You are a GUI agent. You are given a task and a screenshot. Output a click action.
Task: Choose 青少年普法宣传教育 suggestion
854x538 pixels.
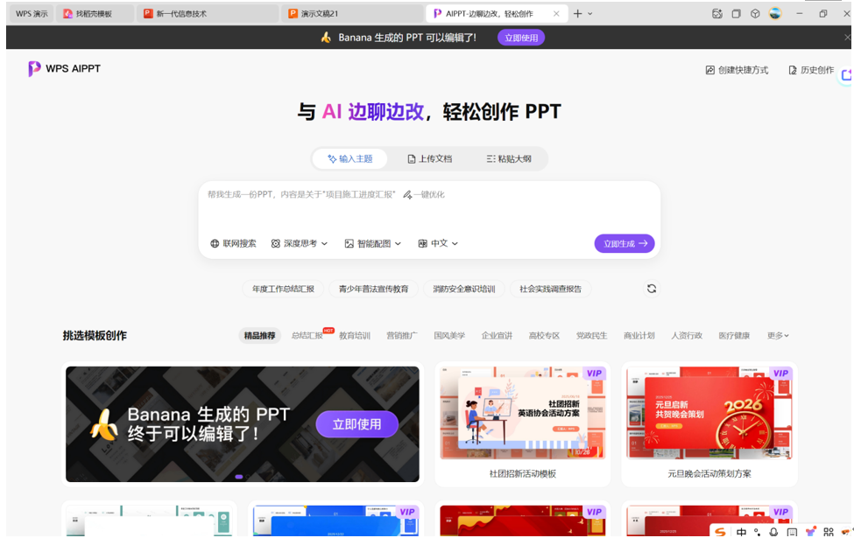pyautogui.click(x=374, y=289)
